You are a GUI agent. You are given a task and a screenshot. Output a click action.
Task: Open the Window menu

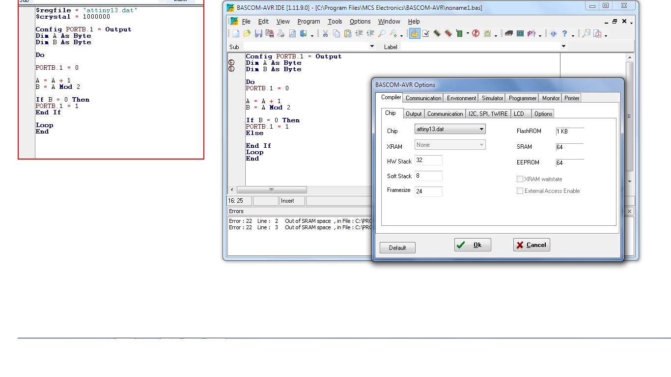389,22
